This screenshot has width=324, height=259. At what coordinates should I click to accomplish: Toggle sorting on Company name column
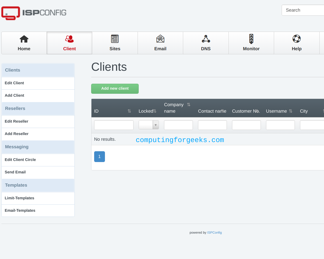(188, 105)
